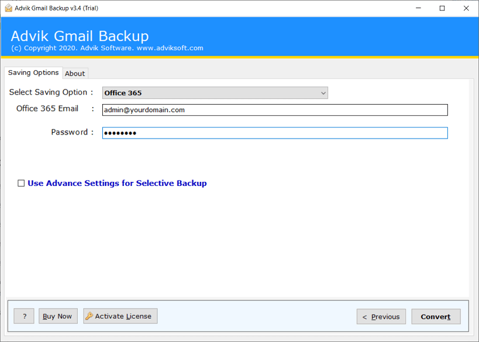Click the Advik Gmail Backup header title
The width and height of the screenshot is (479, 342).
pyautogui.click(x=80, y=36)
